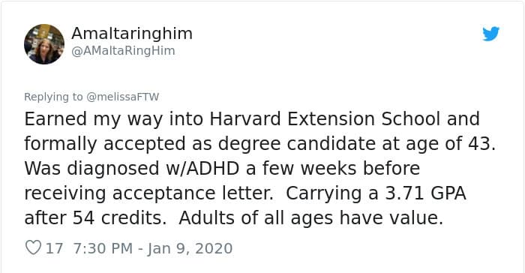Click the @AMaltaRingHim handle
Screen dimensions: 525x273
coord(123,51)
